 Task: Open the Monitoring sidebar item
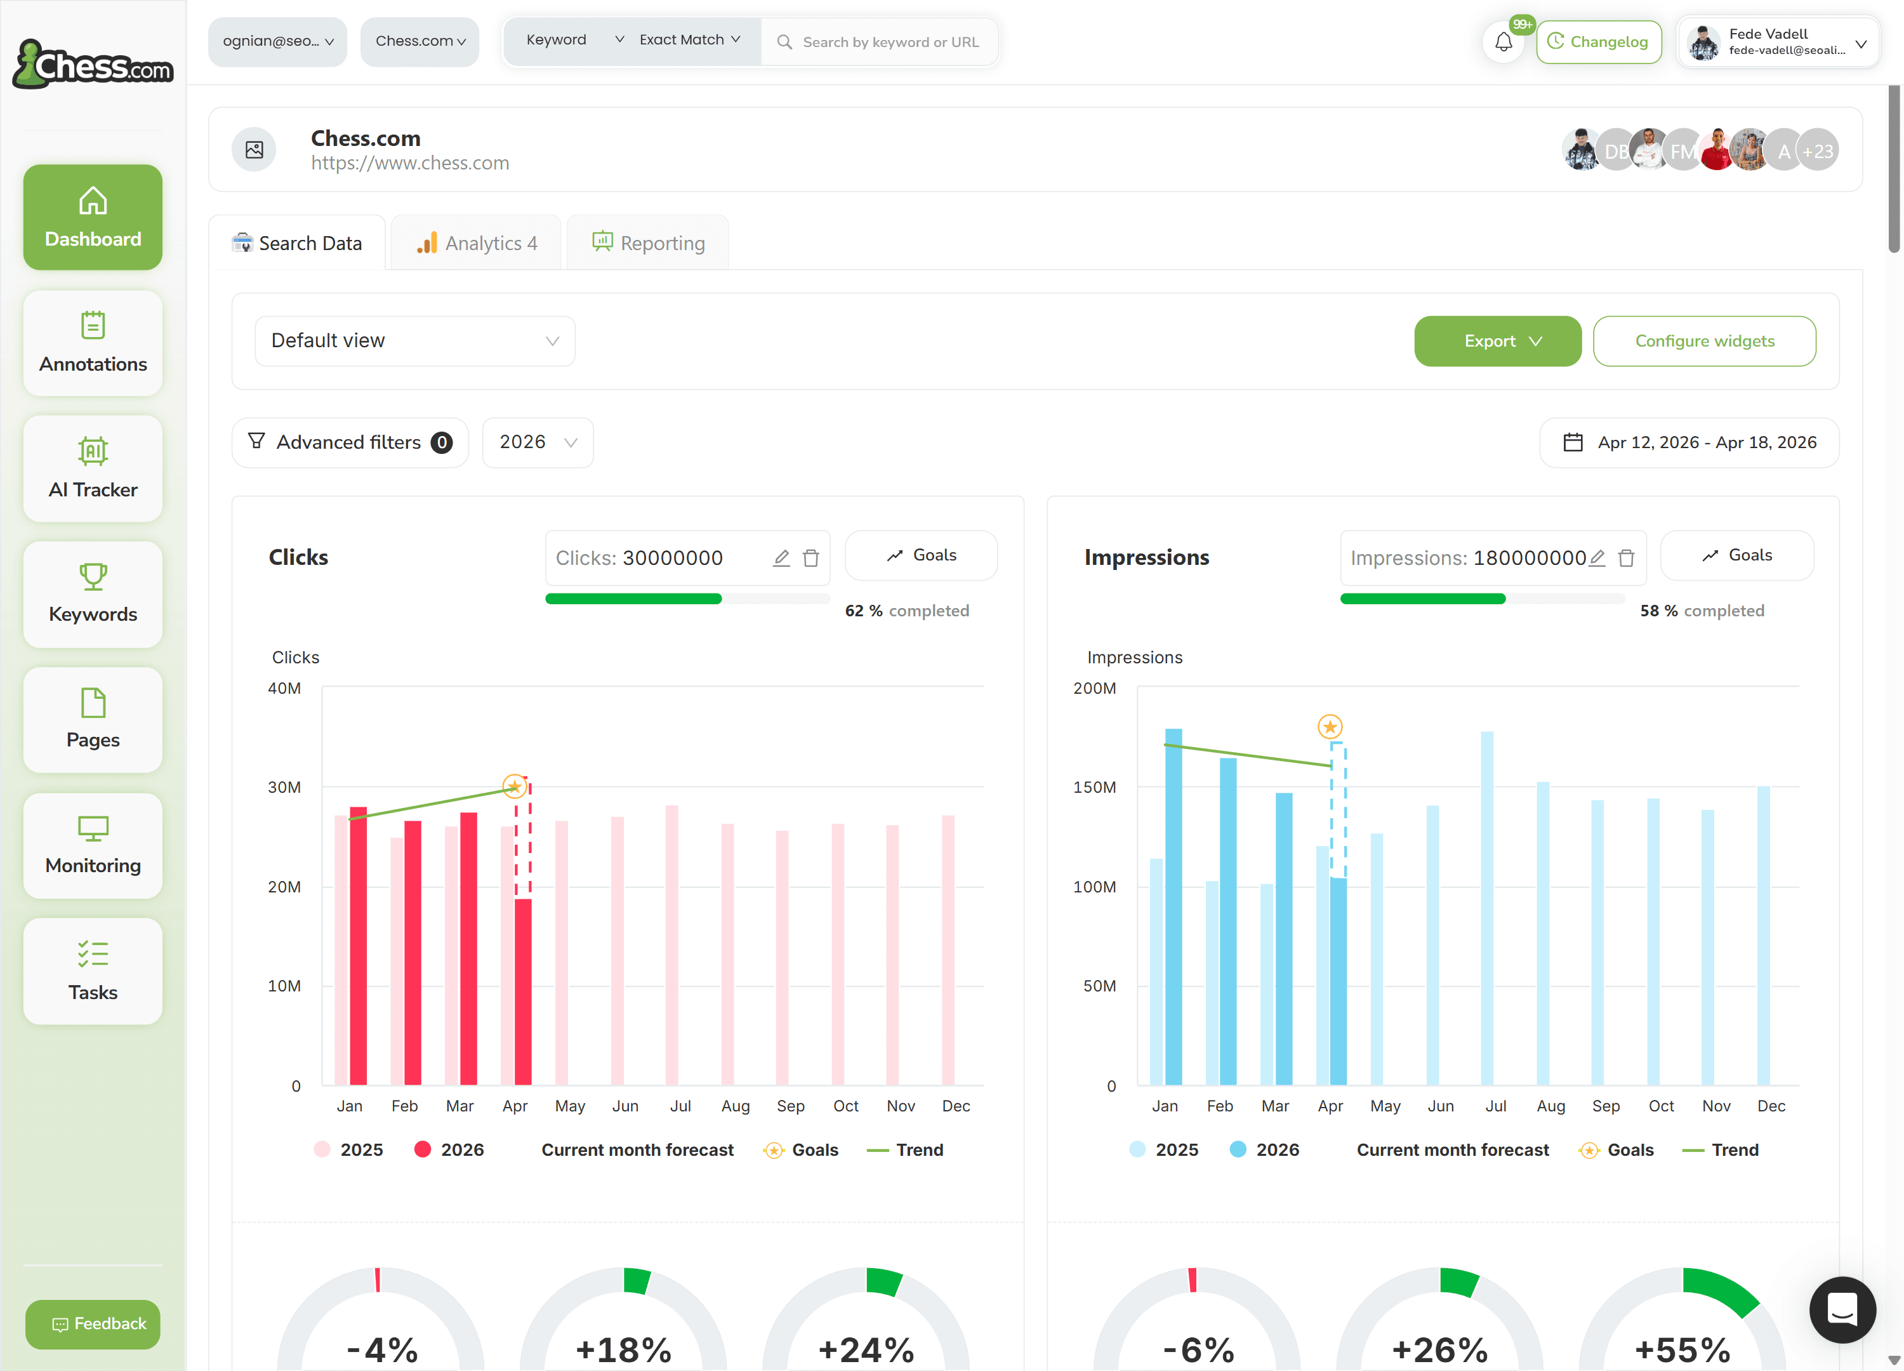[93, 845]
